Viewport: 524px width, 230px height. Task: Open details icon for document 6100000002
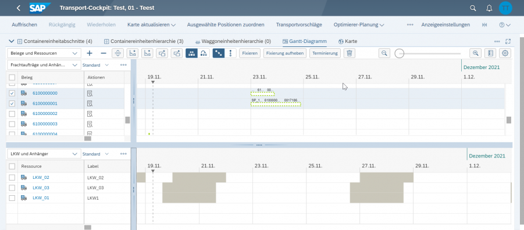[x=90, y=114]
